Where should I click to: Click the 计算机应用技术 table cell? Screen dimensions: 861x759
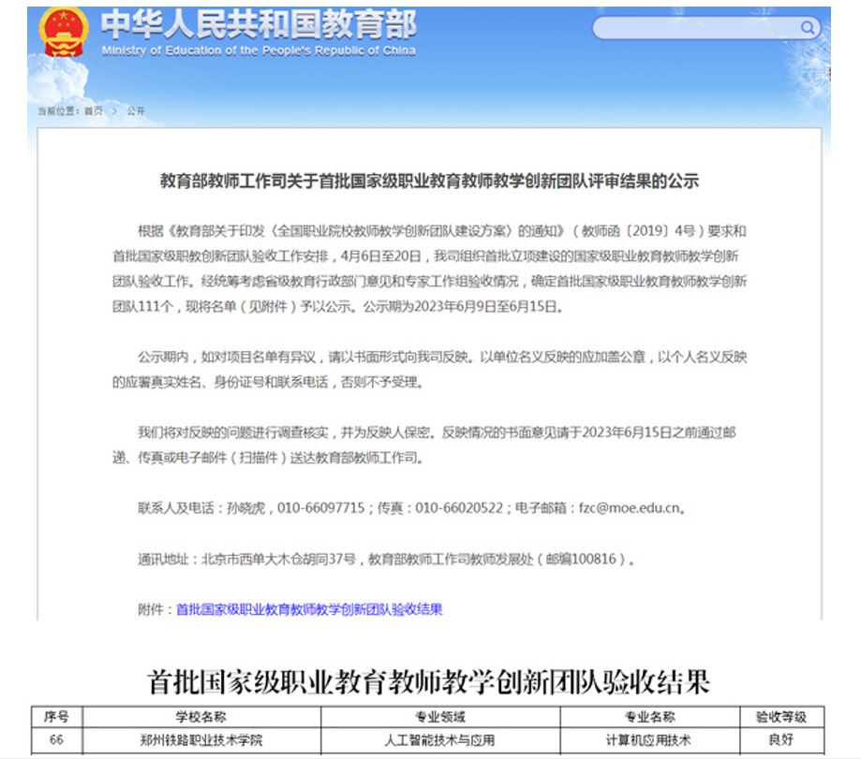649,739
